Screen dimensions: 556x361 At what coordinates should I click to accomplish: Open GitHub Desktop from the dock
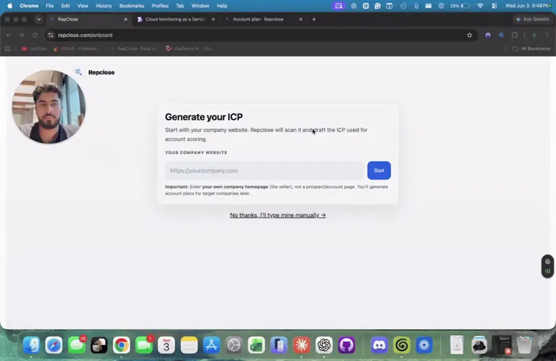click(x=346, y=345)
